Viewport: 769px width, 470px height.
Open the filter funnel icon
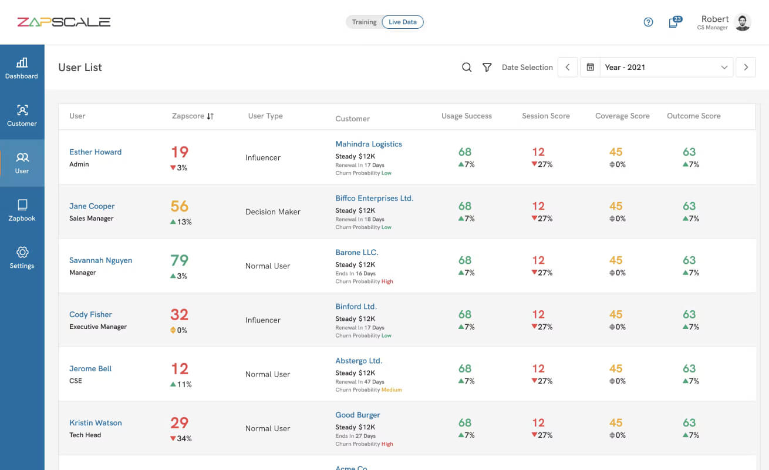click(487, 68)
